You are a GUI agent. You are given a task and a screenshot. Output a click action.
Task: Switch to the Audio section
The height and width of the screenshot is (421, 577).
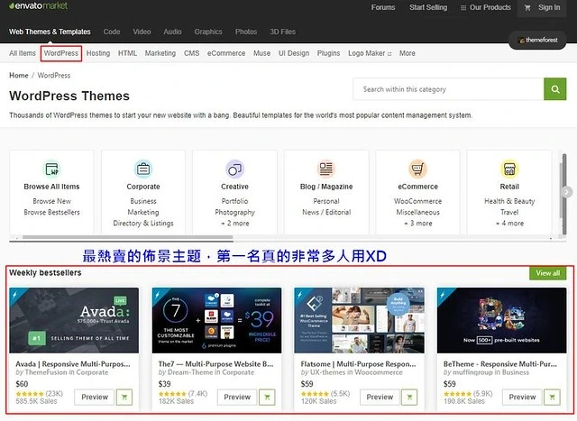click(x=172, y=32)
